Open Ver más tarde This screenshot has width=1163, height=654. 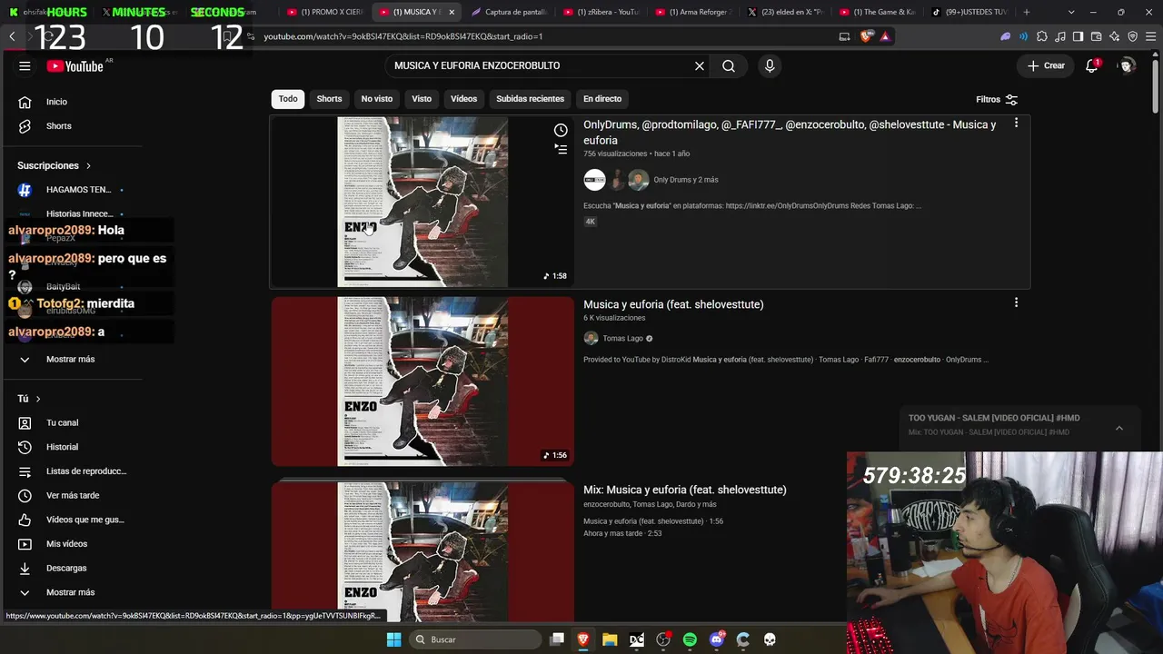tap(73, 496)
